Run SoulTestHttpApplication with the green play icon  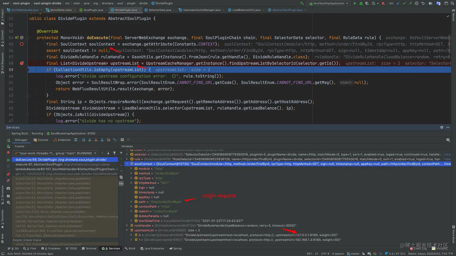pos(355,3)
